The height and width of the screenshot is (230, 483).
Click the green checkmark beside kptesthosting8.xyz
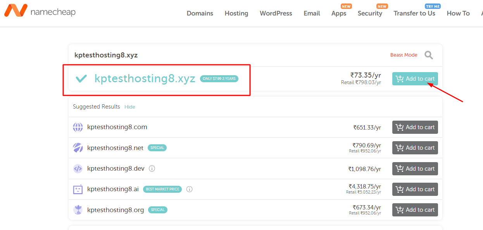81,79
